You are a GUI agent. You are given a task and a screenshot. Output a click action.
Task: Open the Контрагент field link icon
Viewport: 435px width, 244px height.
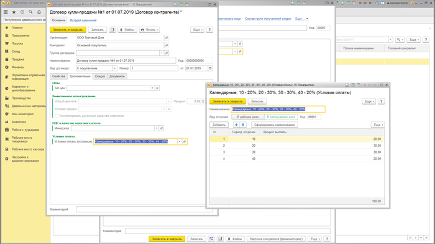pyautogui.click(x=167, y=45)
